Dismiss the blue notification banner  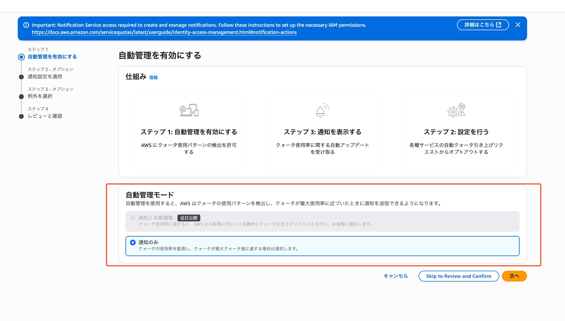tap(518, 25)
